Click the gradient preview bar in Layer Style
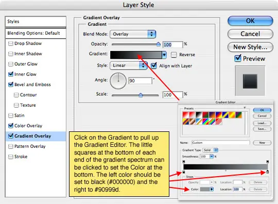Image resolution: width=278 pixels, height=204 pixels. pos(136,55)
